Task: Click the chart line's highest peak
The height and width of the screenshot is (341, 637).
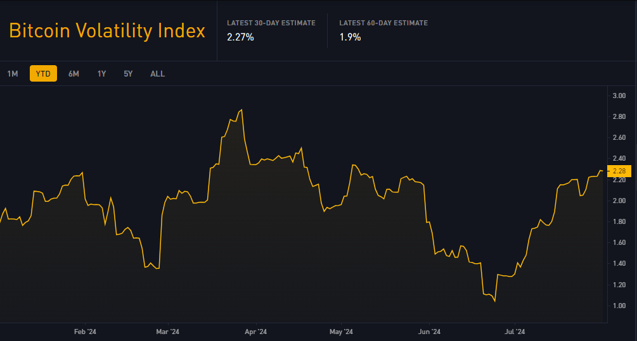Action: (x=241, y=110)
